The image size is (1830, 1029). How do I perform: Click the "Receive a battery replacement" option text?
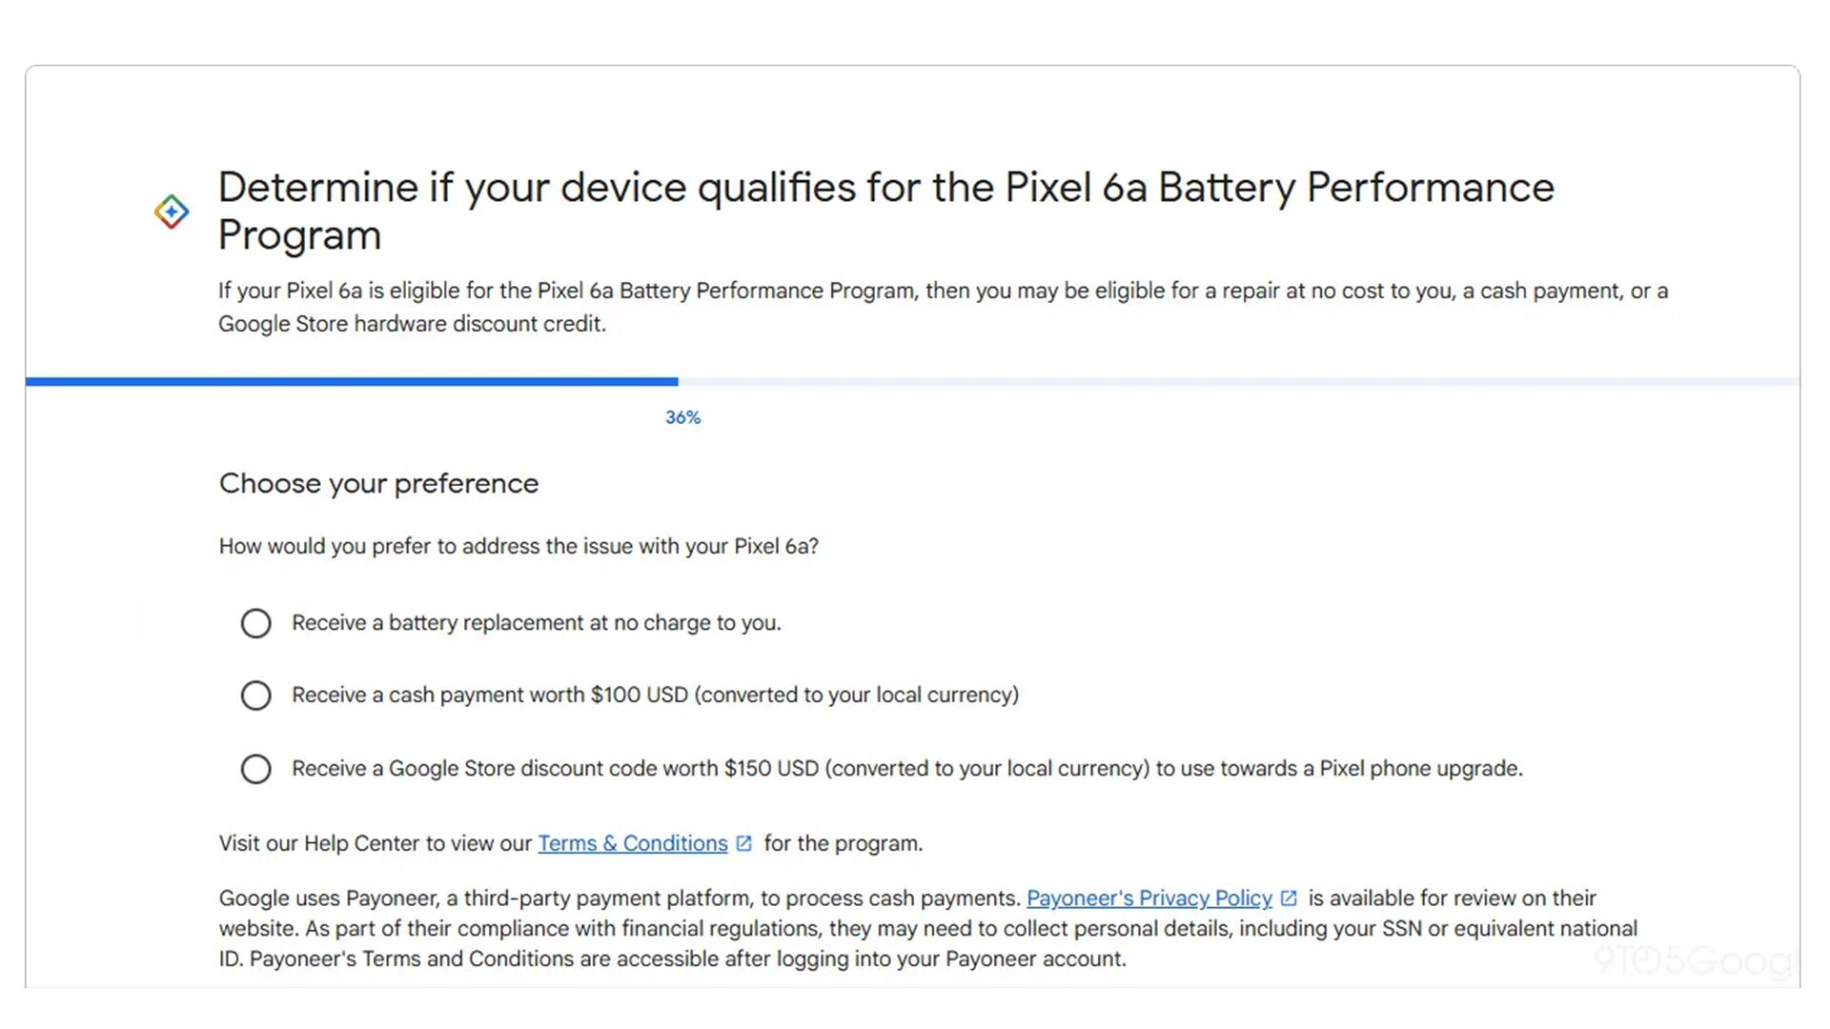536,623
